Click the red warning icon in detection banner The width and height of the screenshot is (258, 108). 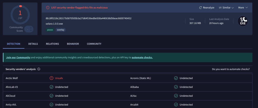[x=48, y=8]
